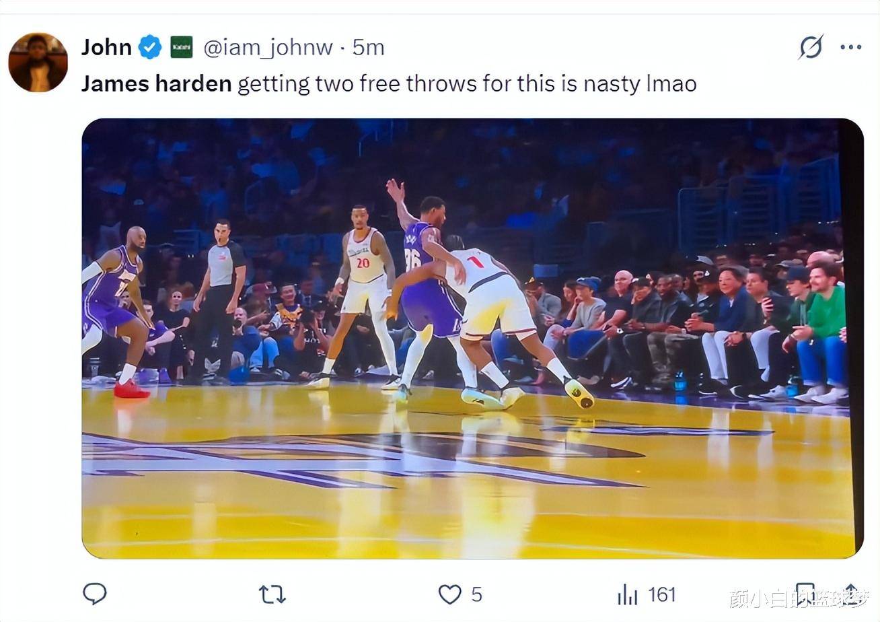Click the repost arrows icon

point(271,595)
